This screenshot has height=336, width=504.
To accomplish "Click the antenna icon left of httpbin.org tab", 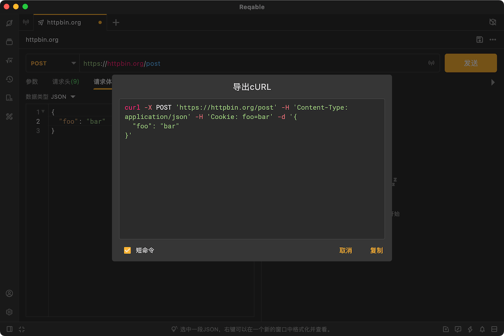I will pos(26,22).
